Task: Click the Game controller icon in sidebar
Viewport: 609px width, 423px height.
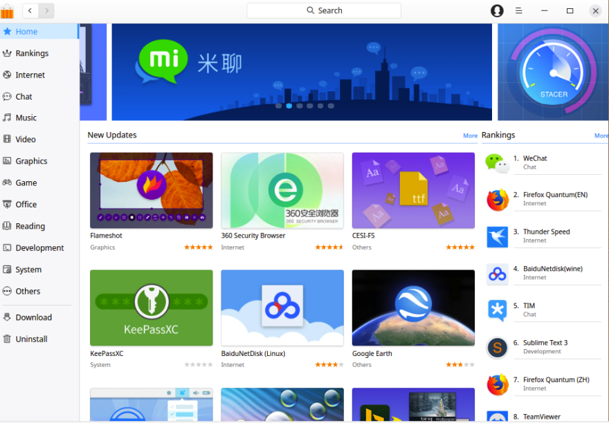Action: click(7, 182)
